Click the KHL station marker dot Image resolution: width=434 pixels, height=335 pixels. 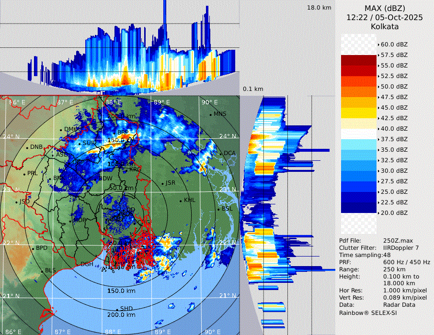click(181, 201)
